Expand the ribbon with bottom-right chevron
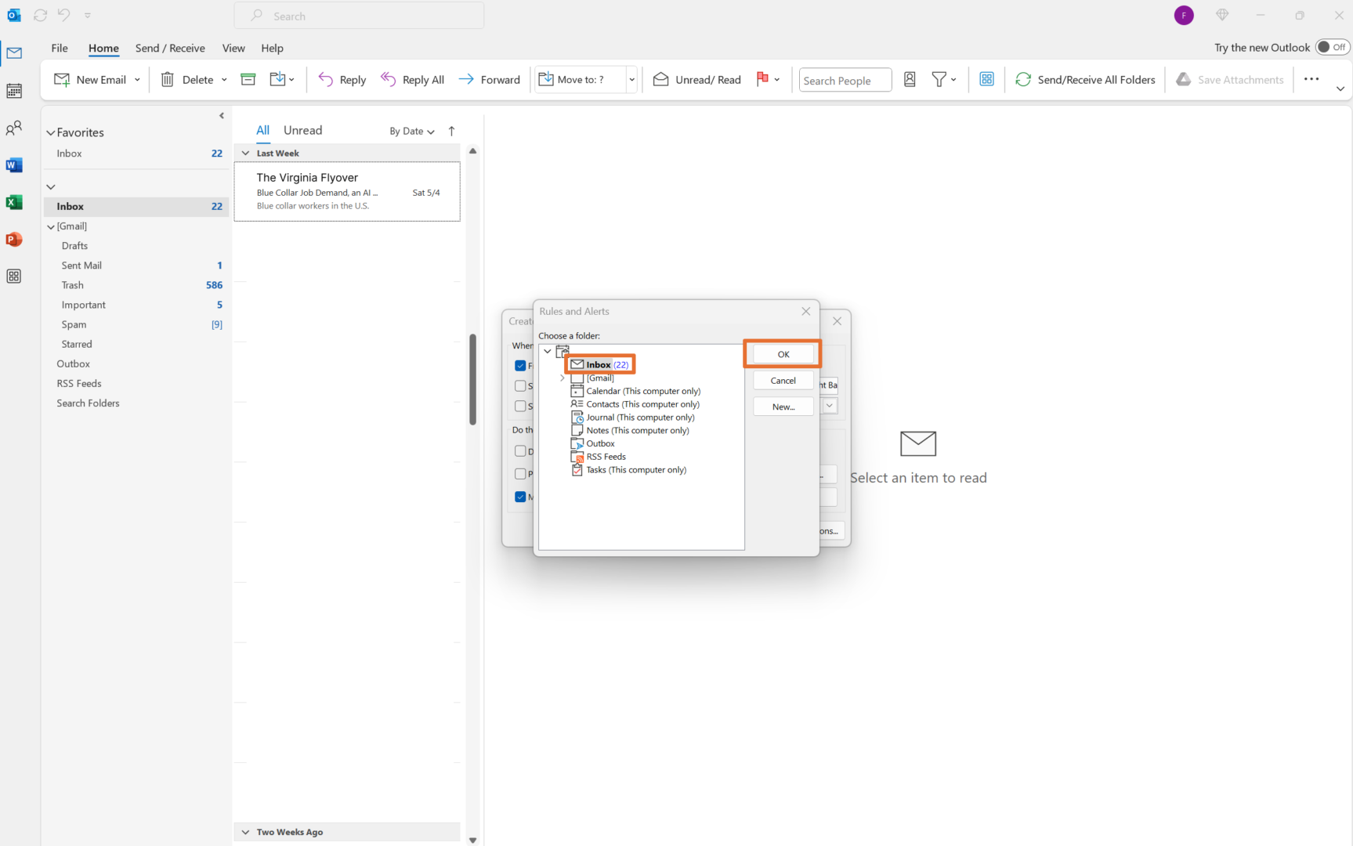1353x846 pixels. pyautogui.click(x=1340, y=89)
